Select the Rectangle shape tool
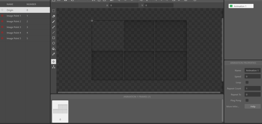Image resolution: width=262 pixels, height=124 pixels. pos(53,38)
